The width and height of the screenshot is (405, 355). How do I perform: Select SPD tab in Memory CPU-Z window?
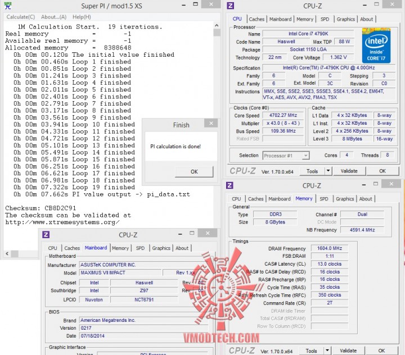tap(324, 199)
